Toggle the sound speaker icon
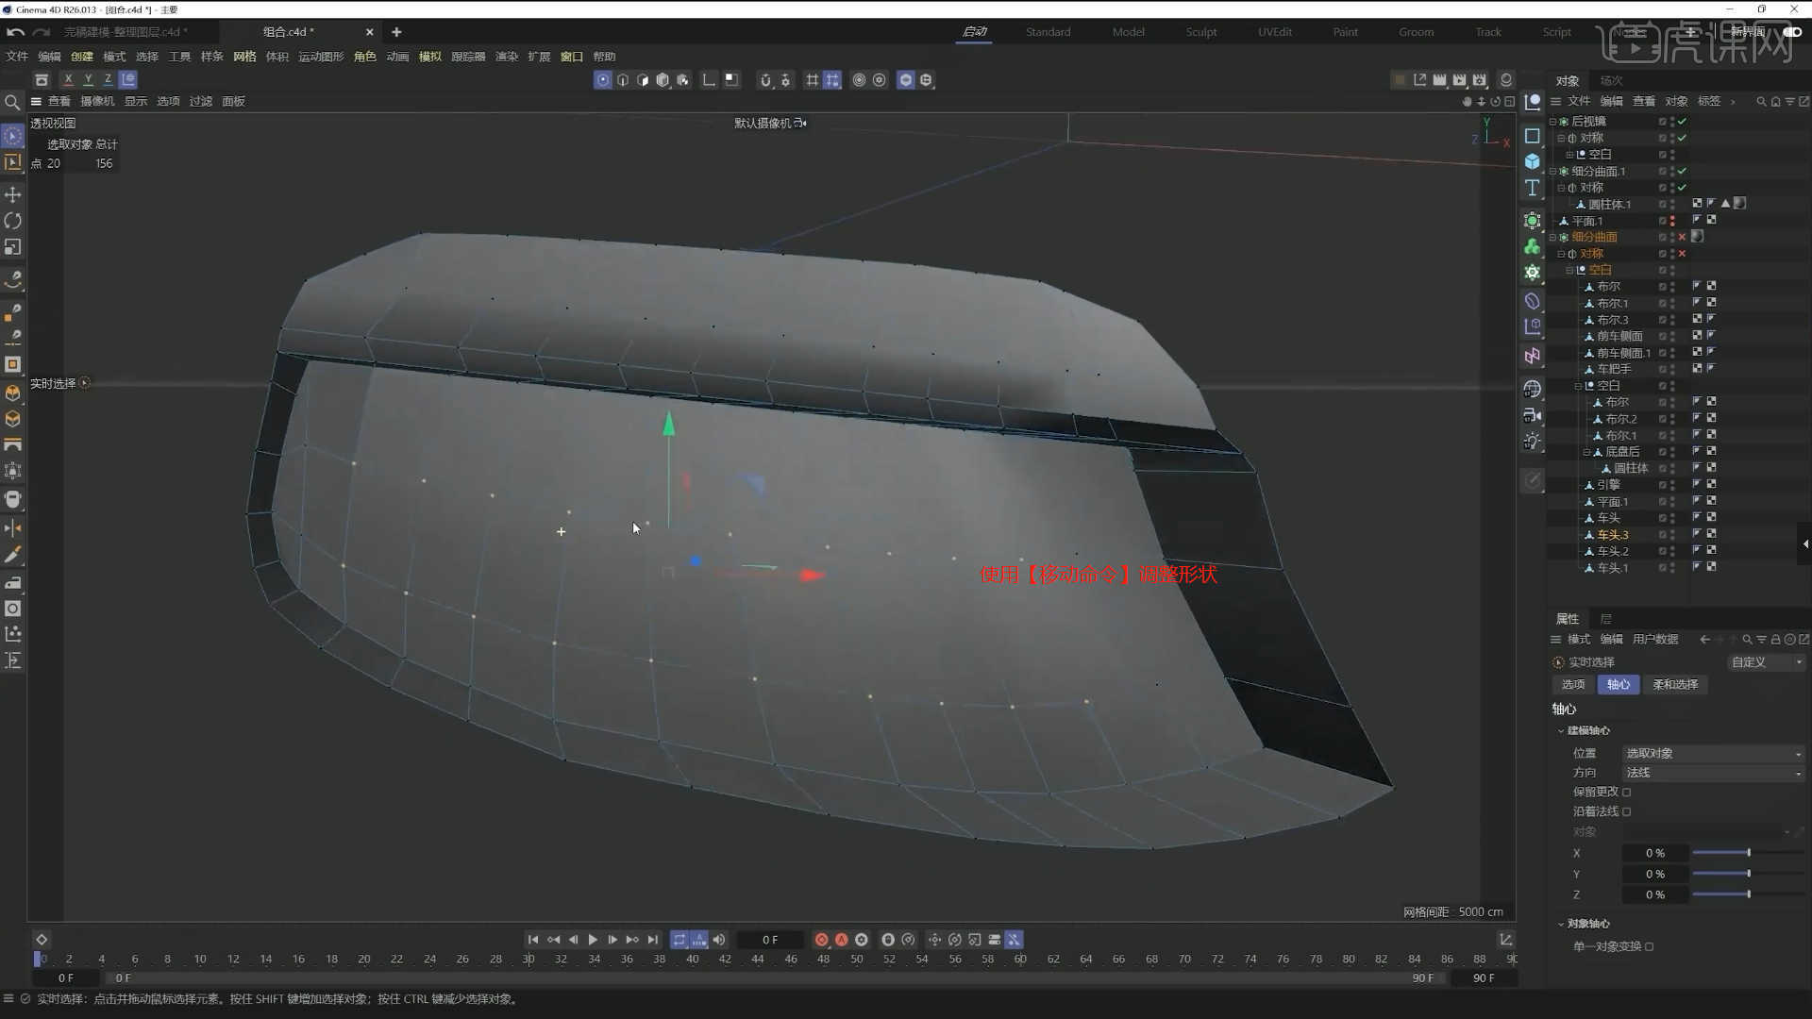The height and width of the screenshot is (1019, 1812). (719, 940)
